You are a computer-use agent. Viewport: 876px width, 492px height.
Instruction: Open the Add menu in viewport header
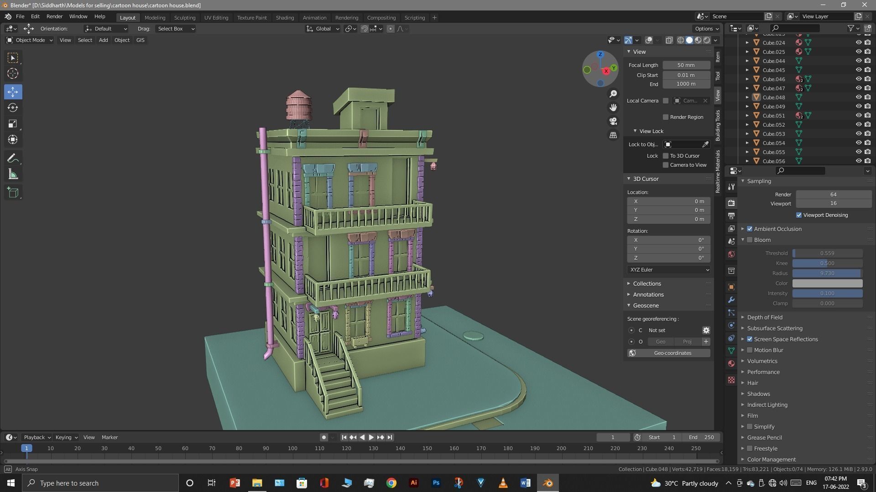(104, 40)
